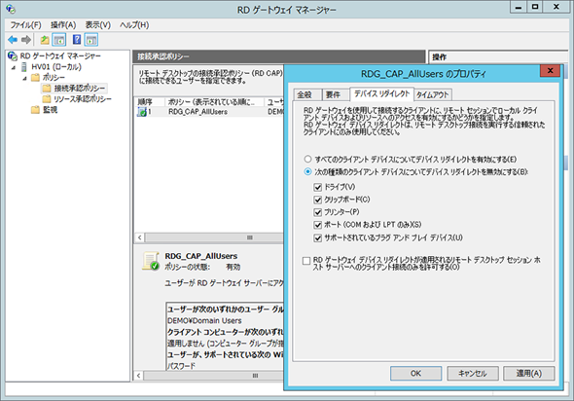Click the HV01 (ローカル) server icon
The height and width of the screenshot is (401, 574).
23,67
